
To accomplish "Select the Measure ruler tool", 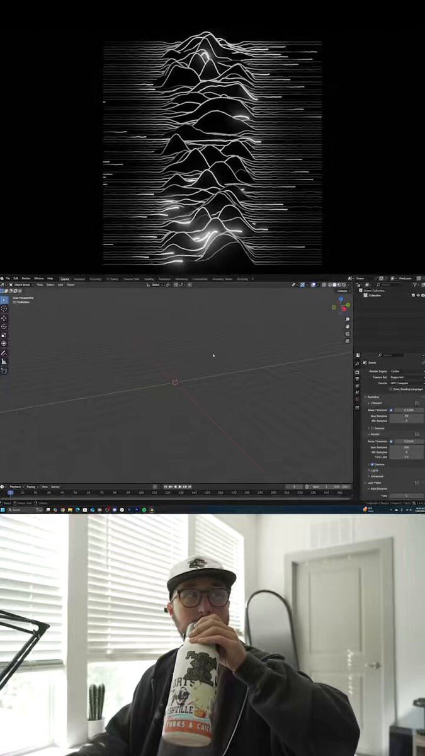I will tap(4, 362).
